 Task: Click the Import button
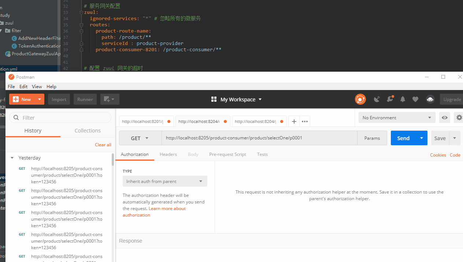[x=59, y=99]
